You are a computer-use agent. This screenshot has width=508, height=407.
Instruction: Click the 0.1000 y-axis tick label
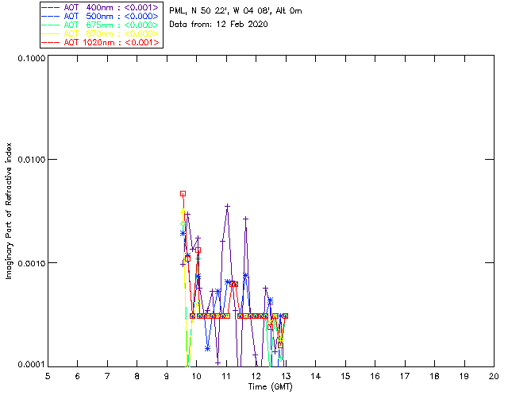(29, 60)
